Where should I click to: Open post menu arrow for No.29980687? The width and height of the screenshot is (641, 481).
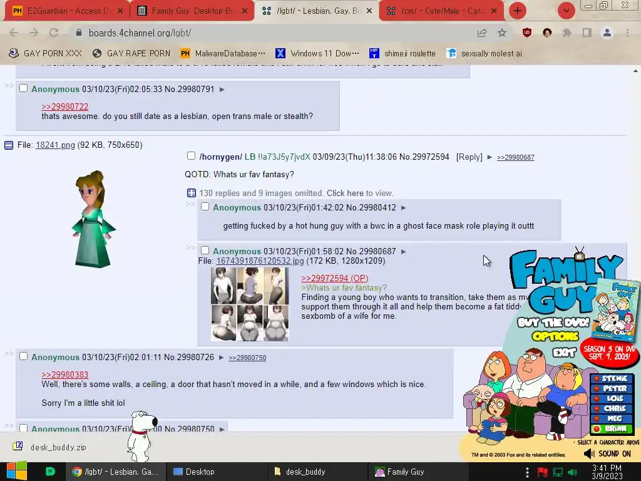(404, 252)
